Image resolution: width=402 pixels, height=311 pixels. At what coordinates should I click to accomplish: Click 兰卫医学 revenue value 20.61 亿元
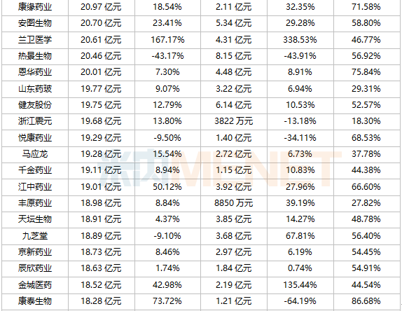click(101, 40)
